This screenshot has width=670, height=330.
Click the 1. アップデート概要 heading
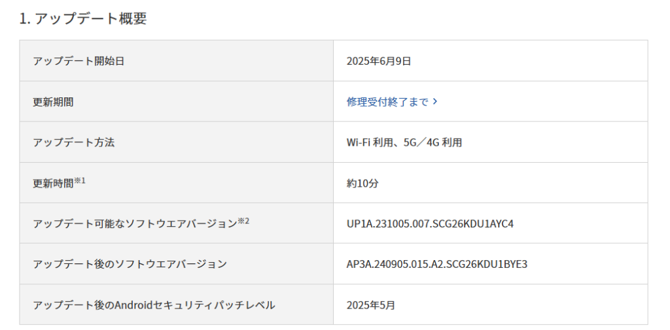[x=83, y=18]
